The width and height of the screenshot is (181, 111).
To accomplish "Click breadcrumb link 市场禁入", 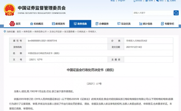I will tap(92, 32).
